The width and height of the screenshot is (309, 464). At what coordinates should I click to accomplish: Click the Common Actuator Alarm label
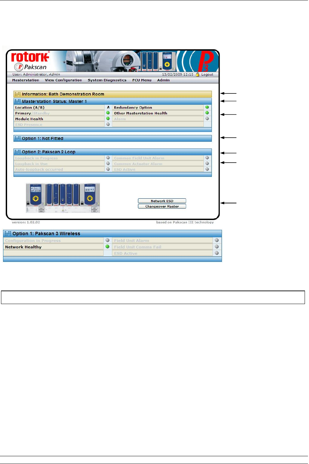(138, 164)
